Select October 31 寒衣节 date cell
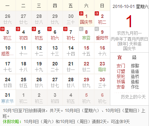This screenshot has width=149, height=126. coord(8,98)
